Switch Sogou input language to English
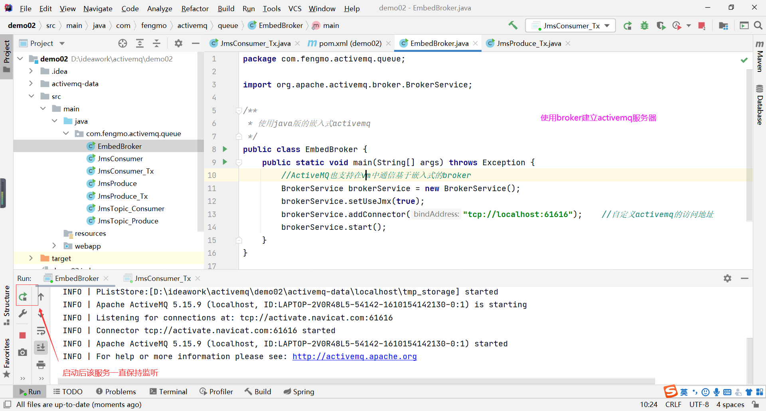Image resolution: width=766 pixels, height=411 pixels. pos(684,392)
